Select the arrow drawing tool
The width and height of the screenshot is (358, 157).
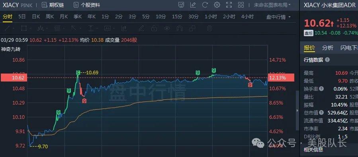tap(74, 28)
